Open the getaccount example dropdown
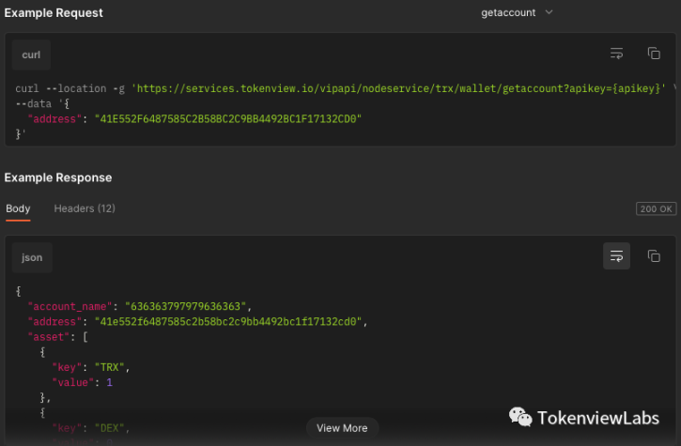The image size is (681, 446). click(517, 12)
